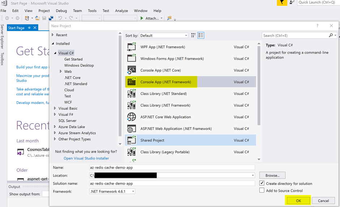Open the Sort by Default dropdown

tap(163, 35)
